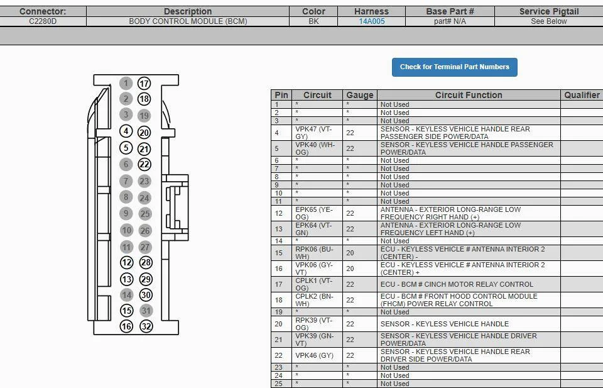Screen dimensions: 603x388
Task: Click grayed-out pin 1 circle in diagram
Action: 126,83
